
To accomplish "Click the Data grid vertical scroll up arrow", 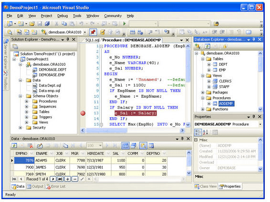I will point(189,152).
